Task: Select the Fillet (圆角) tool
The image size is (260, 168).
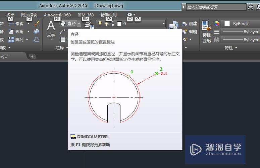Action: coord(16,31)
